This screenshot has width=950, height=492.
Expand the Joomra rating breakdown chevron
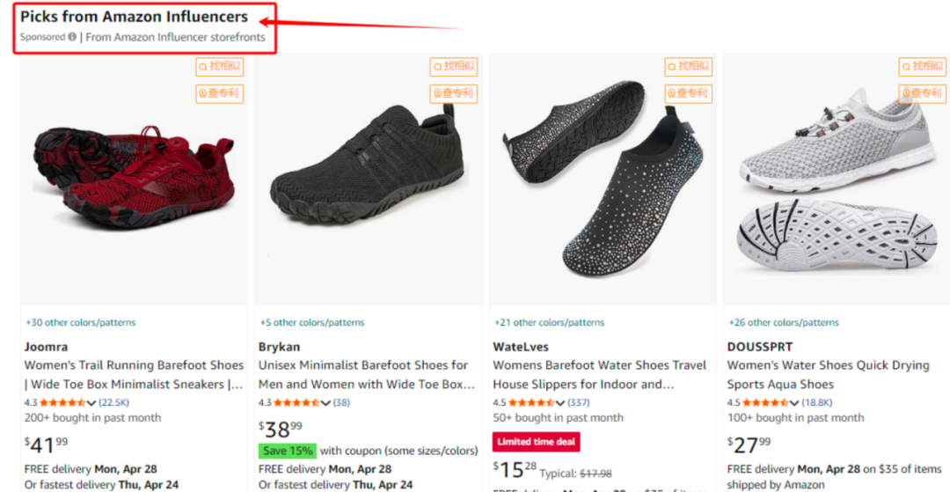tap(91, 403)
